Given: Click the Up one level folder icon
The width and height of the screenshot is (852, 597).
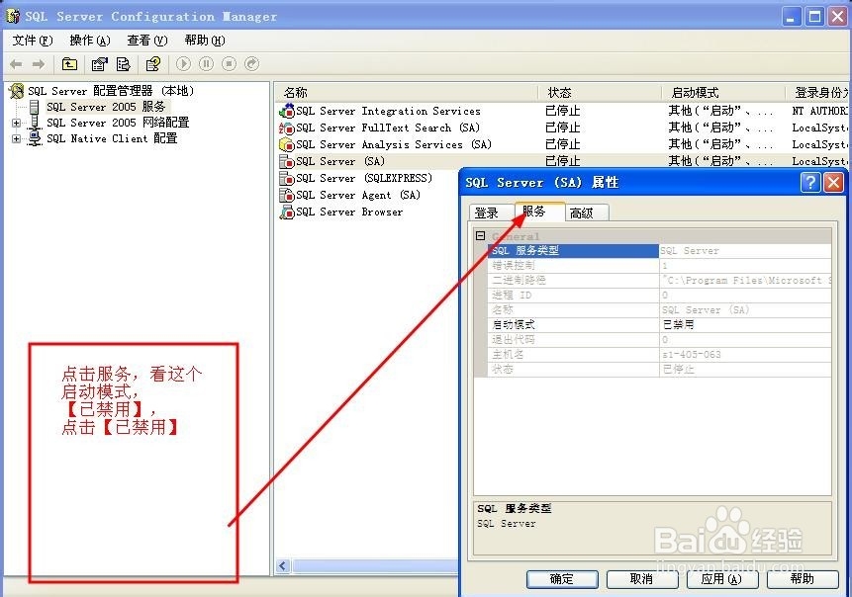Looking at the screenshot, I should coord(69,64).
